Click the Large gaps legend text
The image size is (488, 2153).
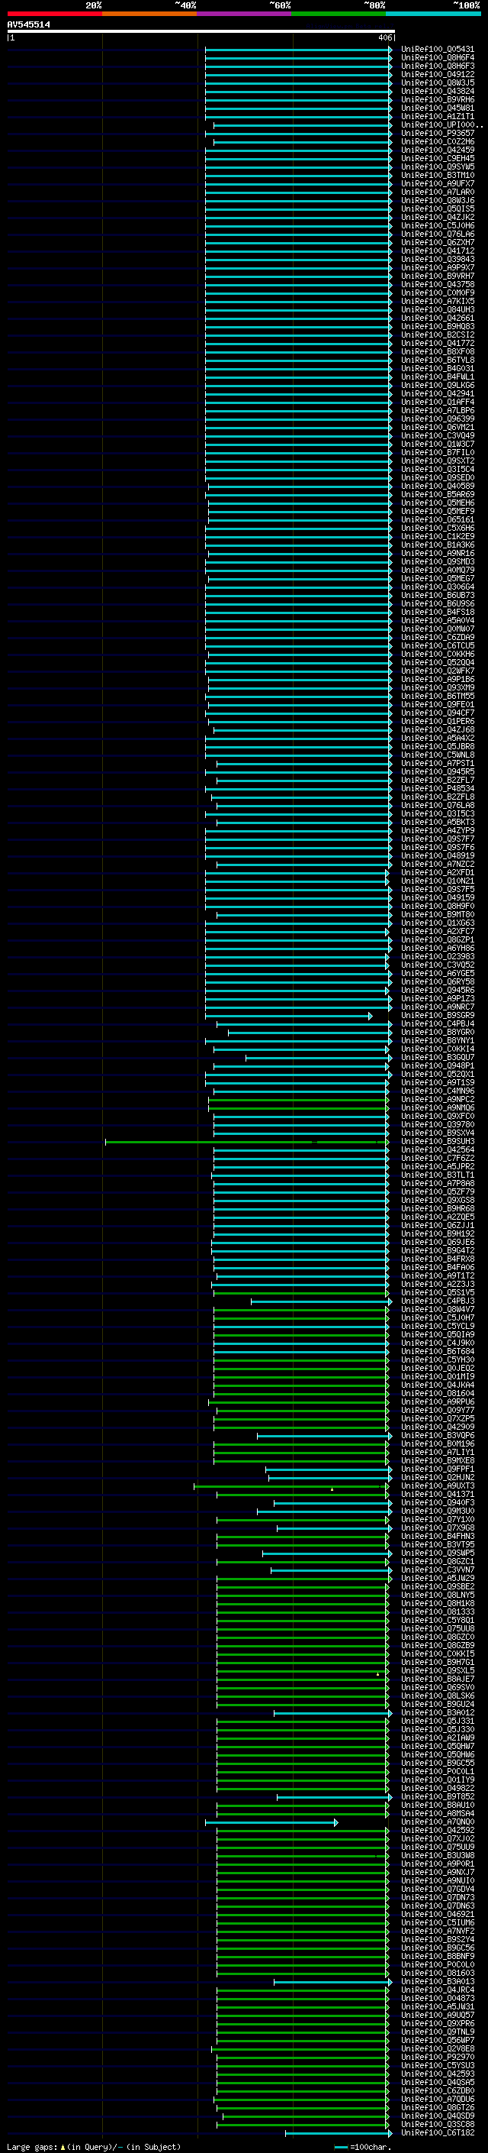click(94, 2146)
